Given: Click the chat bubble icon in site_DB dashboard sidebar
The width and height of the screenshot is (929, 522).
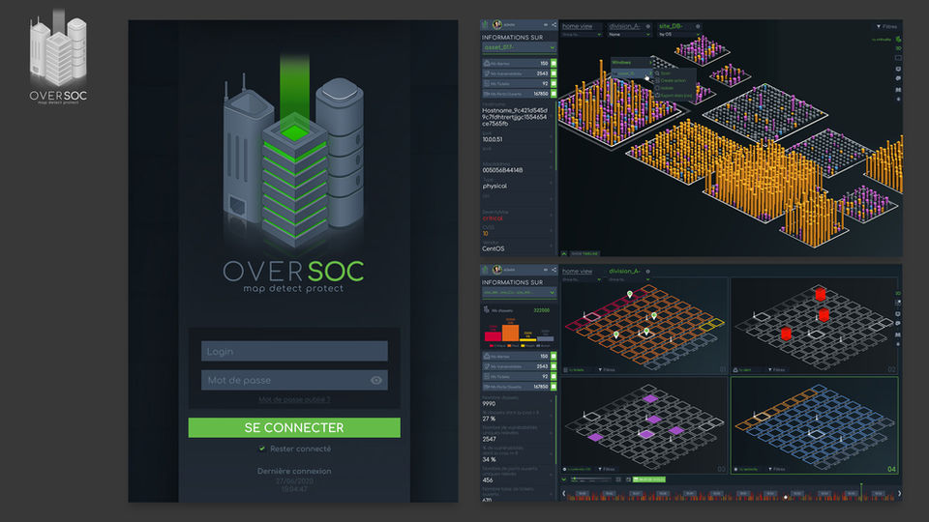Looking at the screenshot, I should click(898, 78).
